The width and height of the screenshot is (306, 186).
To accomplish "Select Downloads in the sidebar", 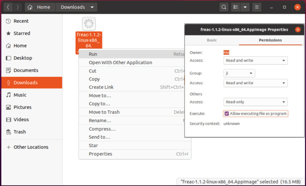I will point(32,82).
